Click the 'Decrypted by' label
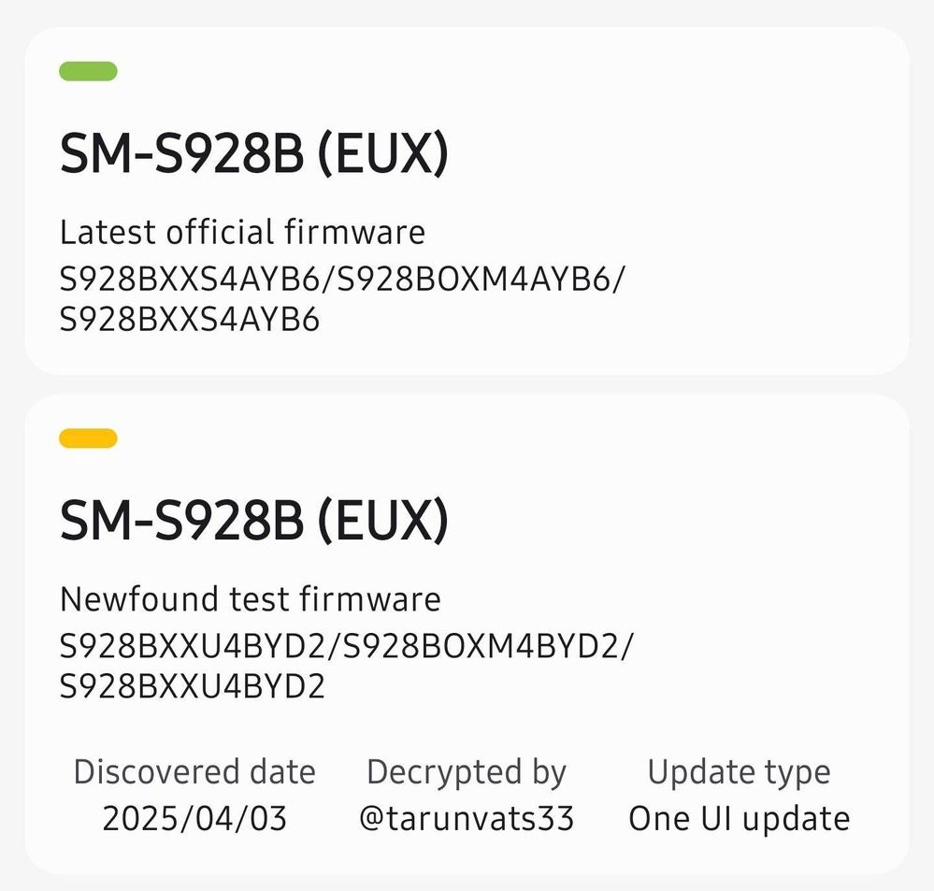The height and width of the screenshot is (891, 934). pos(467,772)
